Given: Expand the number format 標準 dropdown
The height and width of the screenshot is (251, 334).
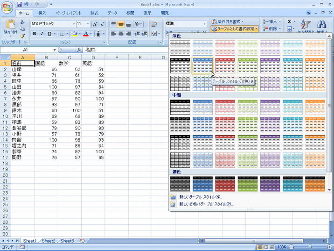Looking at the screenshot, I should point(204,24).
